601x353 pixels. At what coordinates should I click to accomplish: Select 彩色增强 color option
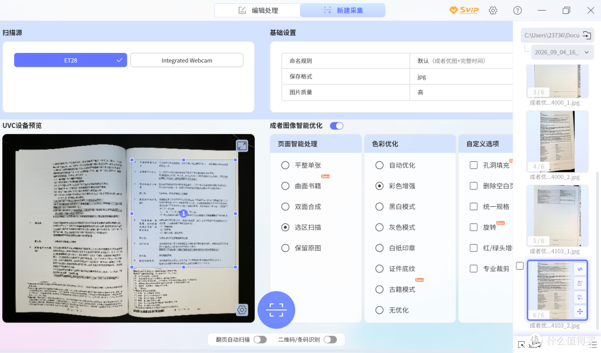point(380,186)
